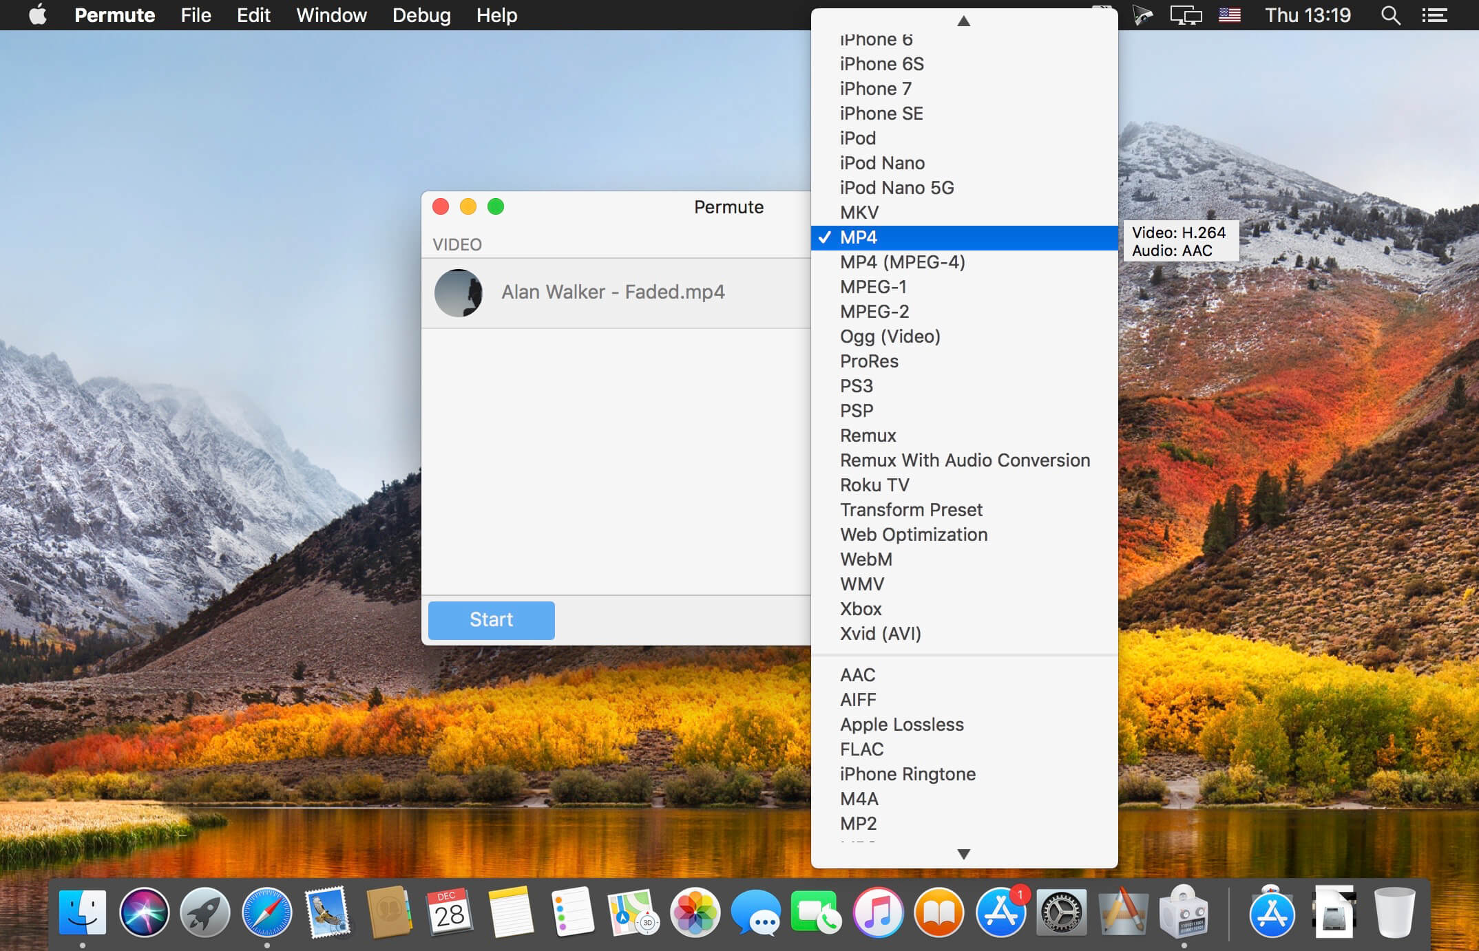Open Safari compass icon in dock
1479x951 pixels.
pos(266,913)
